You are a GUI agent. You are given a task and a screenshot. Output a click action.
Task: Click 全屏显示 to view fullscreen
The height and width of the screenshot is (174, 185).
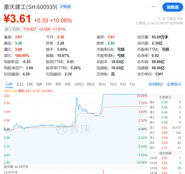pos(174,84)
